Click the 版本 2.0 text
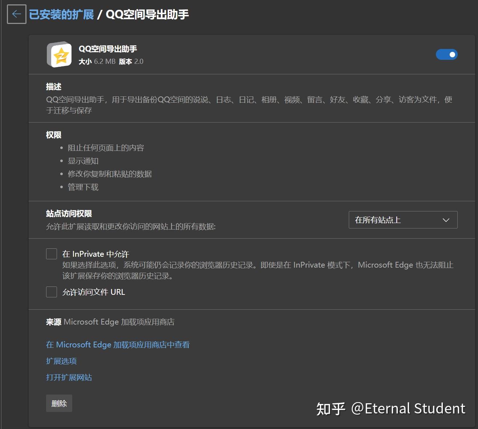The height and width of the screenshot is (429, 478). 131,62
